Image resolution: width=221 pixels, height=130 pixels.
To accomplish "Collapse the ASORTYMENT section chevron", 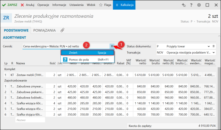I will 219,36.
